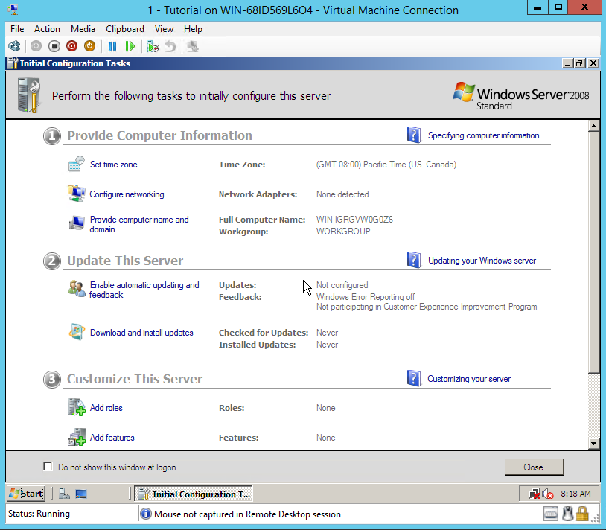Open the Action menu

pos(47,29)
